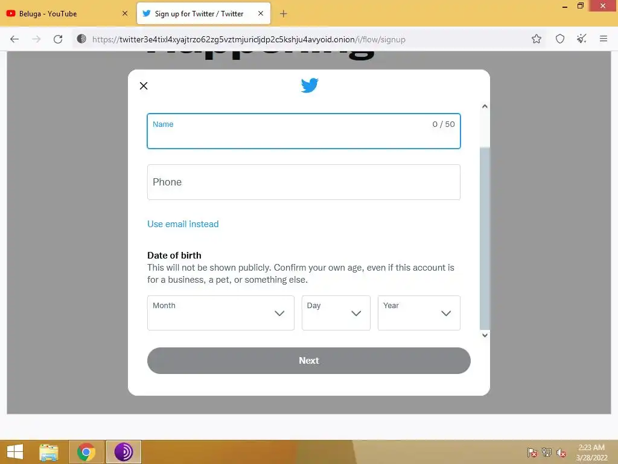The image size is (618, 464).
Task: Open File Explorer from taskbar
Action: coord(49,452)
